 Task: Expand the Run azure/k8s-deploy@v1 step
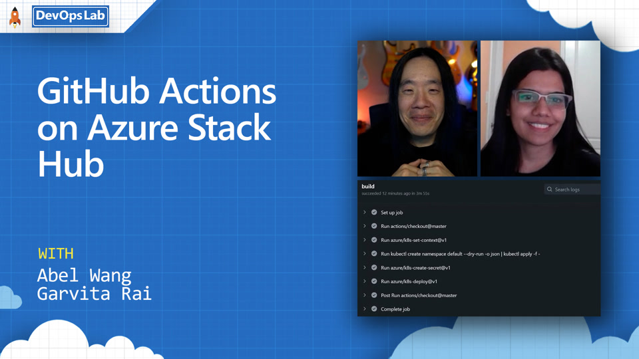point(365,281)
